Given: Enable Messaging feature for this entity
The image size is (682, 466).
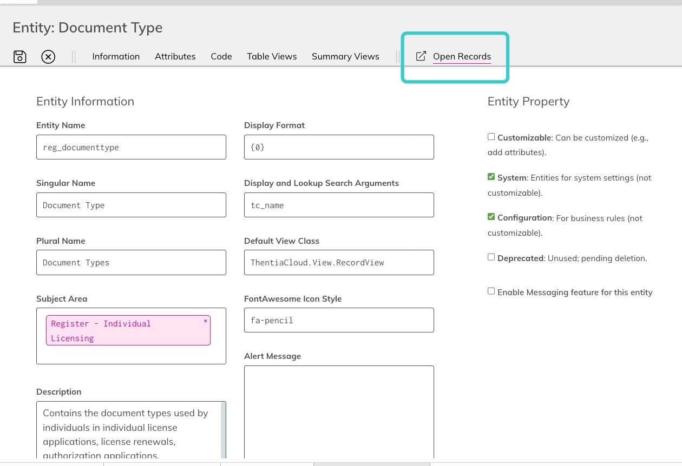Looking at the screenshot, I should 491,291.
